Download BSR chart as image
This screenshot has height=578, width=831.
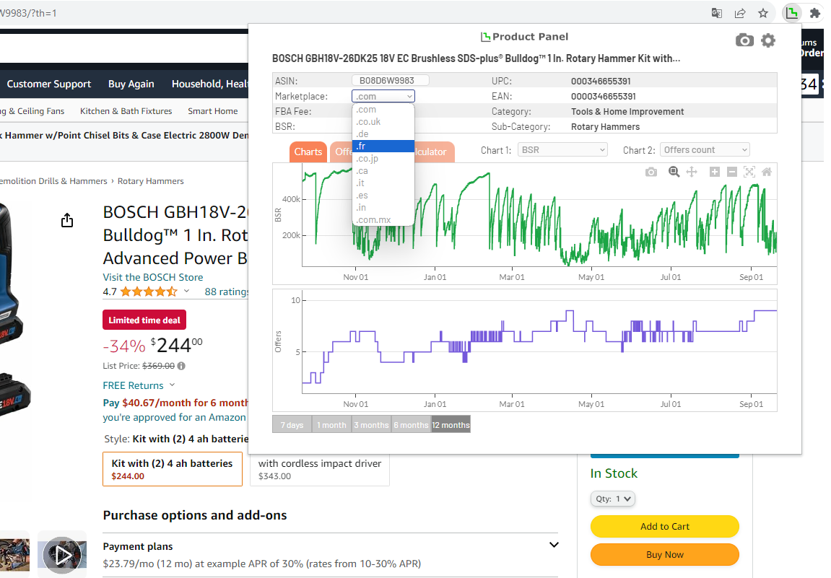651,172
